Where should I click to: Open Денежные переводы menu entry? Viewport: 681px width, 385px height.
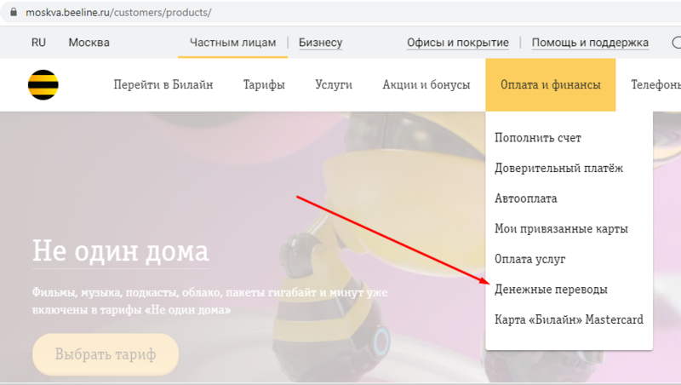pyautogui.click(x=551, y=290)
